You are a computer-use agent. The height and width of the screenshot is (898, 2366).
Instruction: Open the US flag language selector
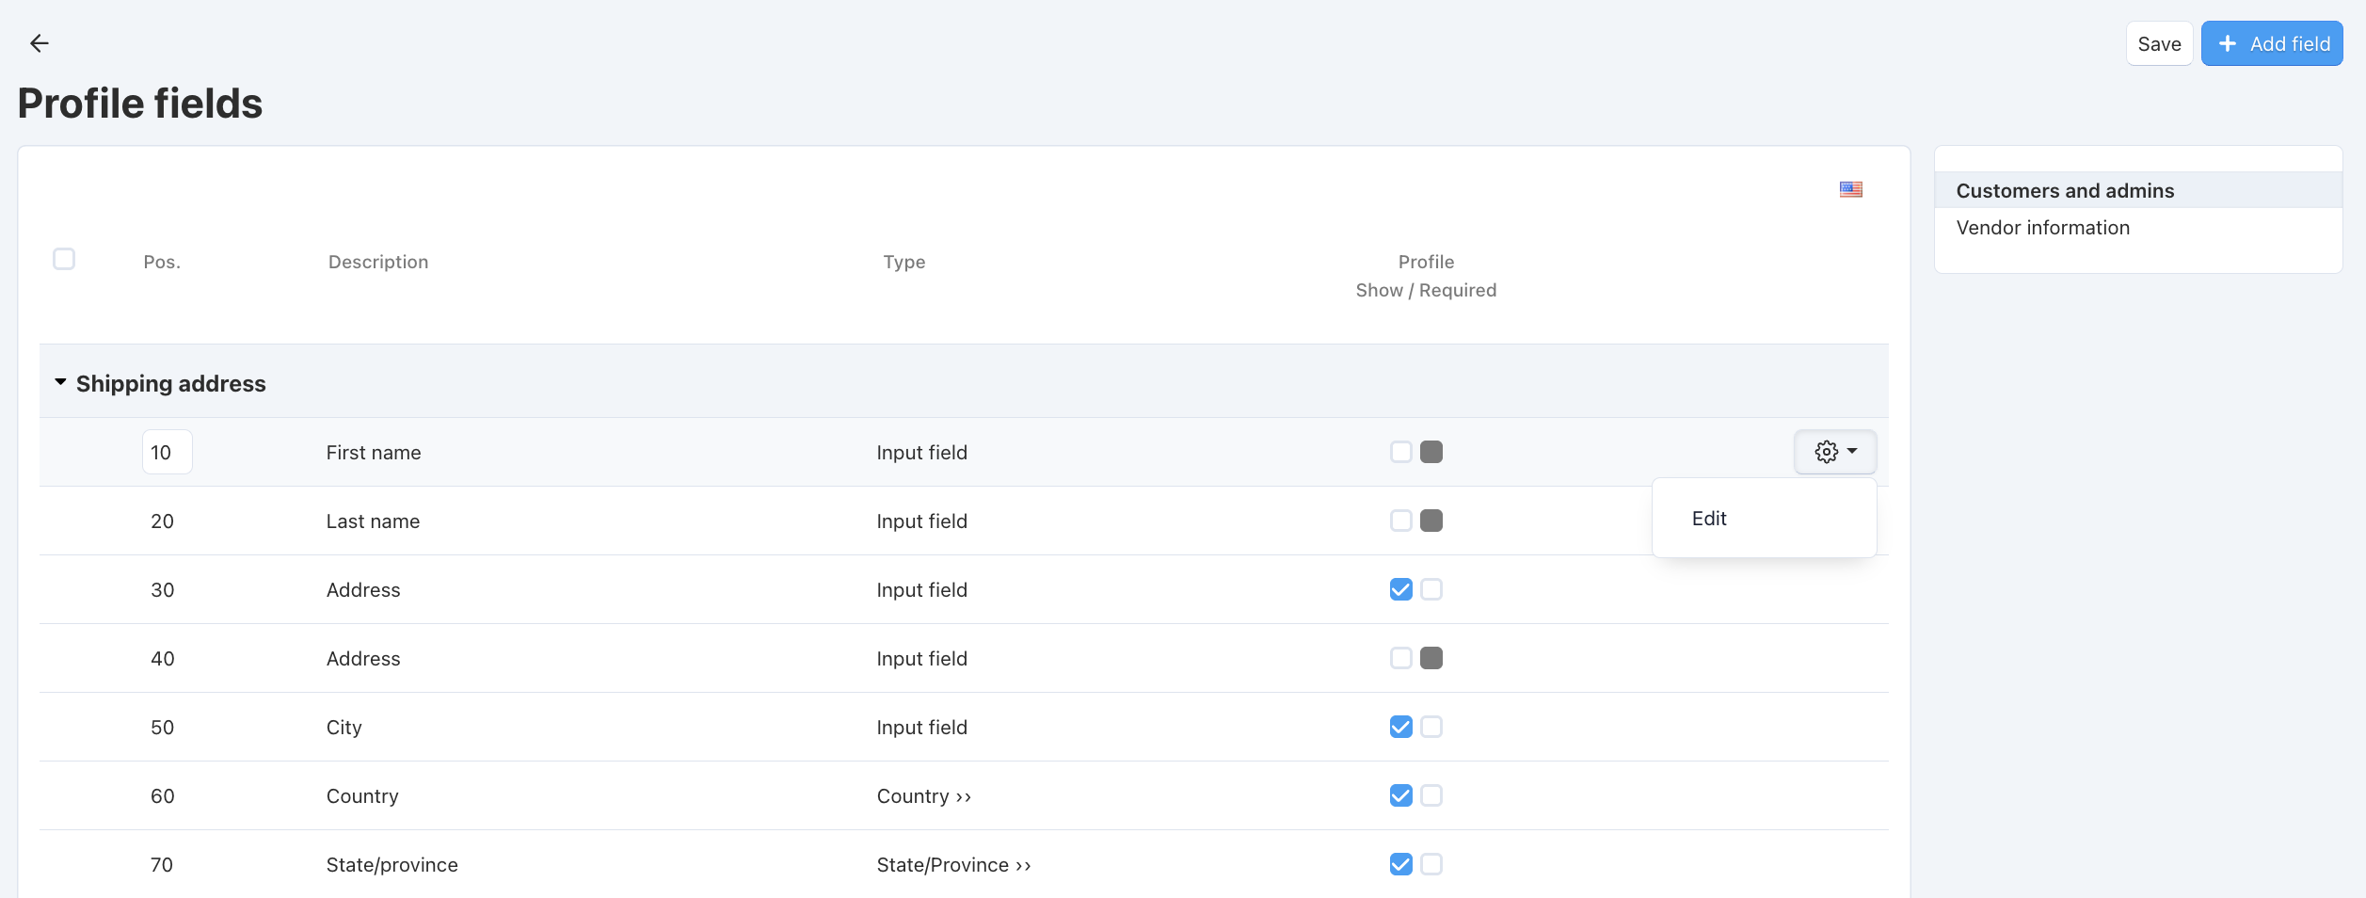(1850, 189)
